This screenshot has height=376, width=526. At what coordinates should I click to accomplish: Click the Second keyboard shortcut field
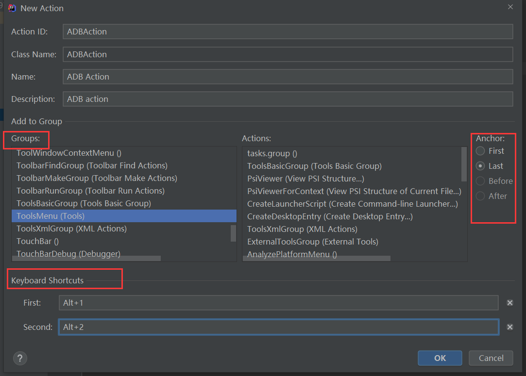279,327
